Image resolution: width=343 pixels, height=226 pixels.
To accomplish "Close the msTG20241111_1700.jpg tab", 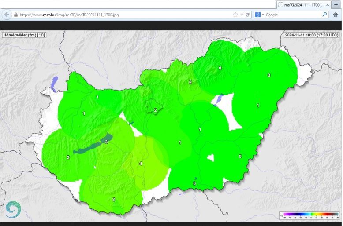I will [328, 4].
